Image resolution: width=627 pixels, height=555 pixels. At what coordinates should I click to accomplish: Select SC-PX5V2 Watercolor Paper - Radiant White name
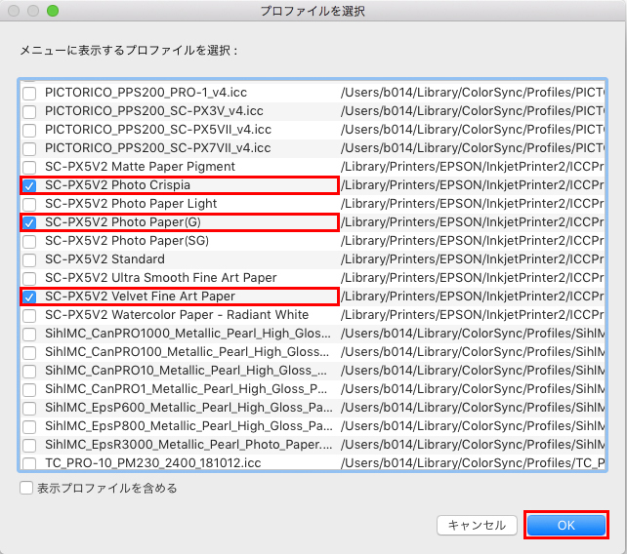tap(177, 315)
